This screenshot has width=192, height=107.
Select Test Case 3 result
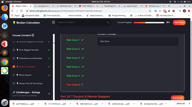tap(75, 58)
